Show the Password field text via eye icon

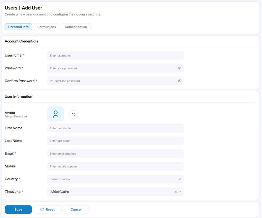tap(180, 68)
